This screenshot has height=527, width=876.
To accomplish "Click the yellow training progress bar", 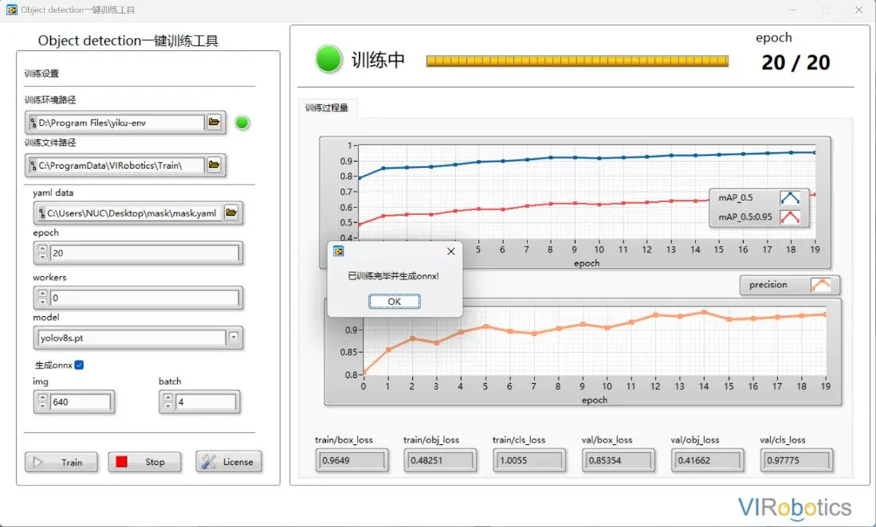I will tap(577, 61).
